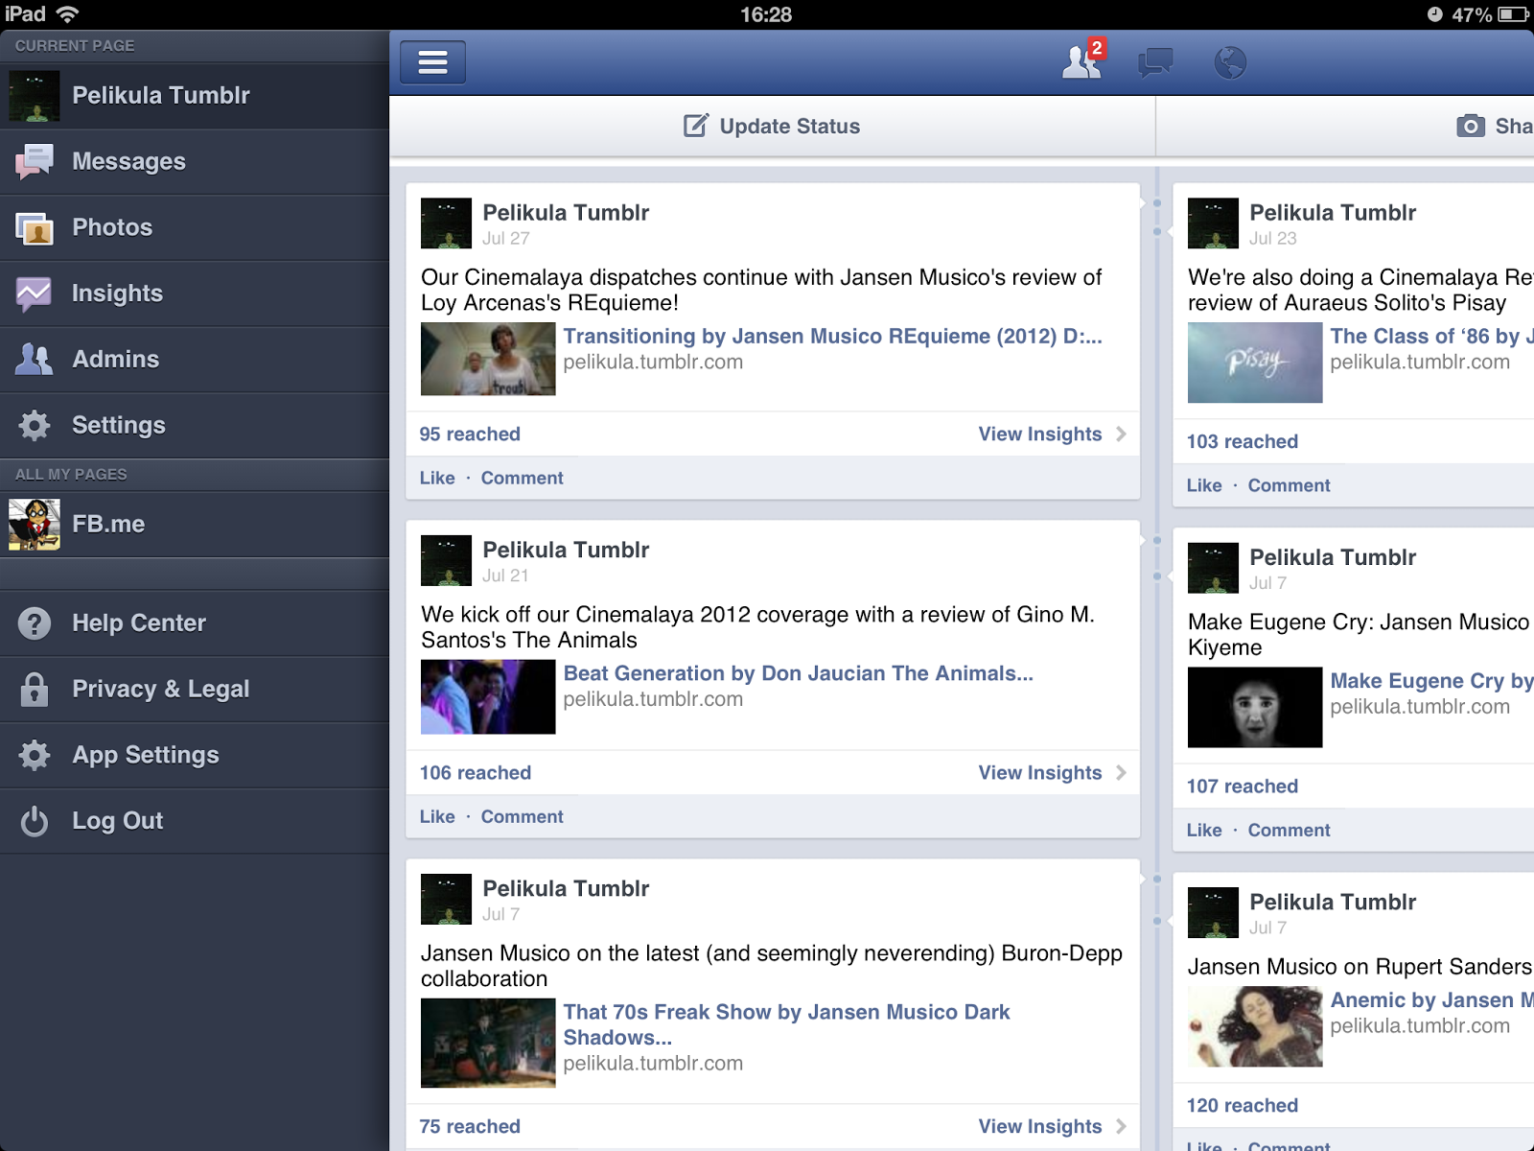Like the Make Eugene Cry post
The image size is (1534, 1151).
(1204, 830)
